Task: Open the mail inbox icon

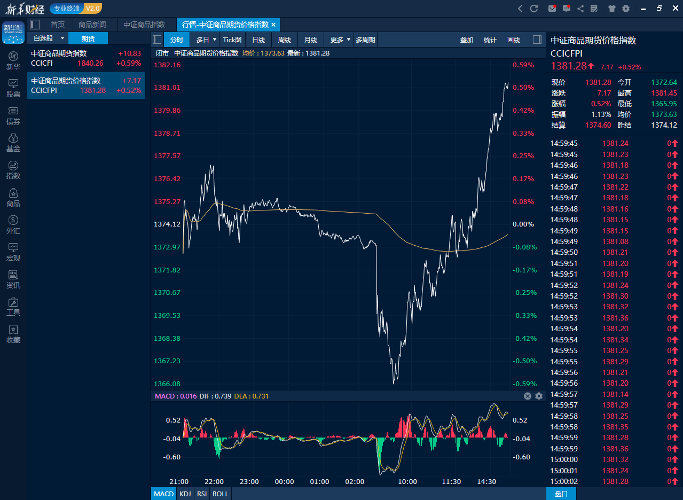Action: [552, 9]
